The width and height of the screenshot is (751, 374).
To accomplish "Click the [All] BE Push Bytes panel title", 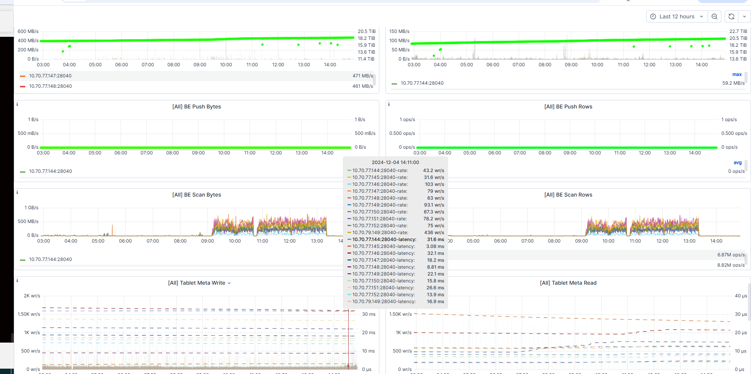I will (x=197, y=107).
